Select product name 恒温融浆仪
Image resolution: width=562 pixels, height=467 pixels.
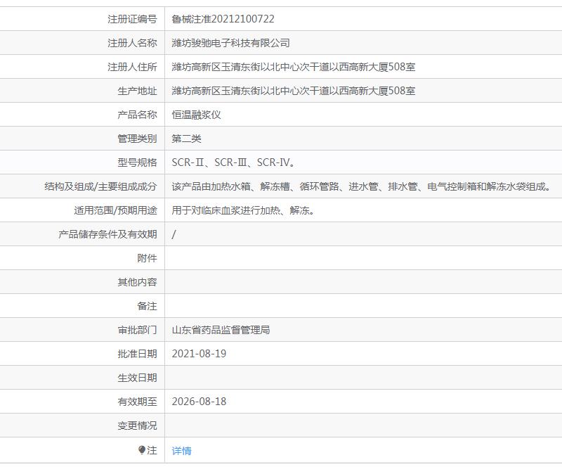[x=196, y=115]
